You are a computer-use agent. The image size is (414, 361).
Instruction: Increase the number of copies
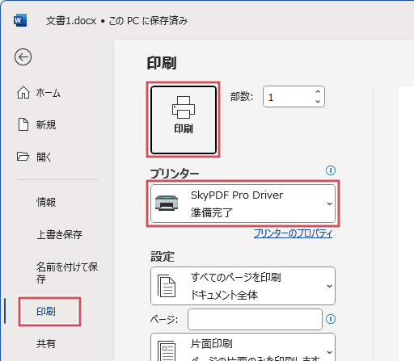pos(318,92)
